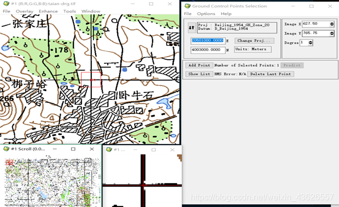Click crosshair center in zoom window
This screenshot has width=339, height=207.
point(143,185)
